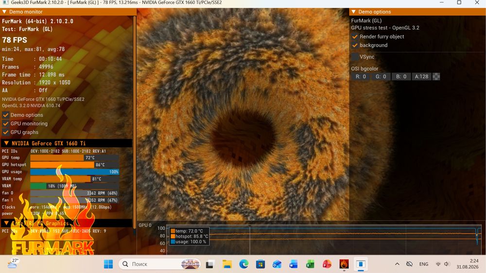The image size is (486, 273).
Task: Click the GPU usage 100% bar
Action: (x=75, y=172)
